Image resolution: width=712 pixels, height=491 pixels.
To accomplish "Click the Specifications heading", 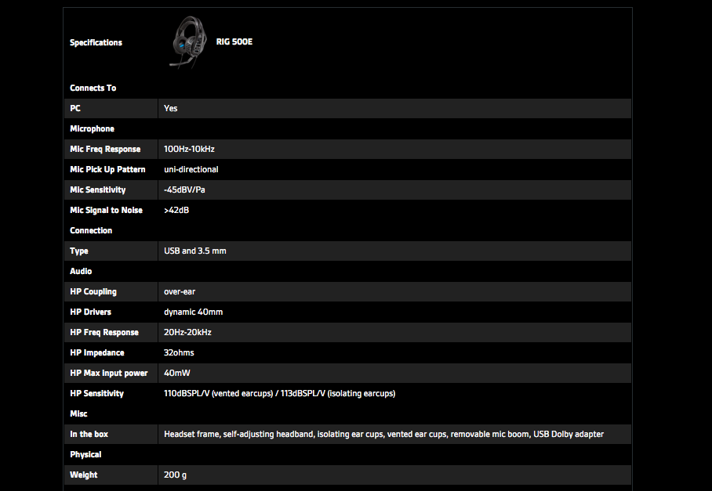I will [x=96, y=42].
